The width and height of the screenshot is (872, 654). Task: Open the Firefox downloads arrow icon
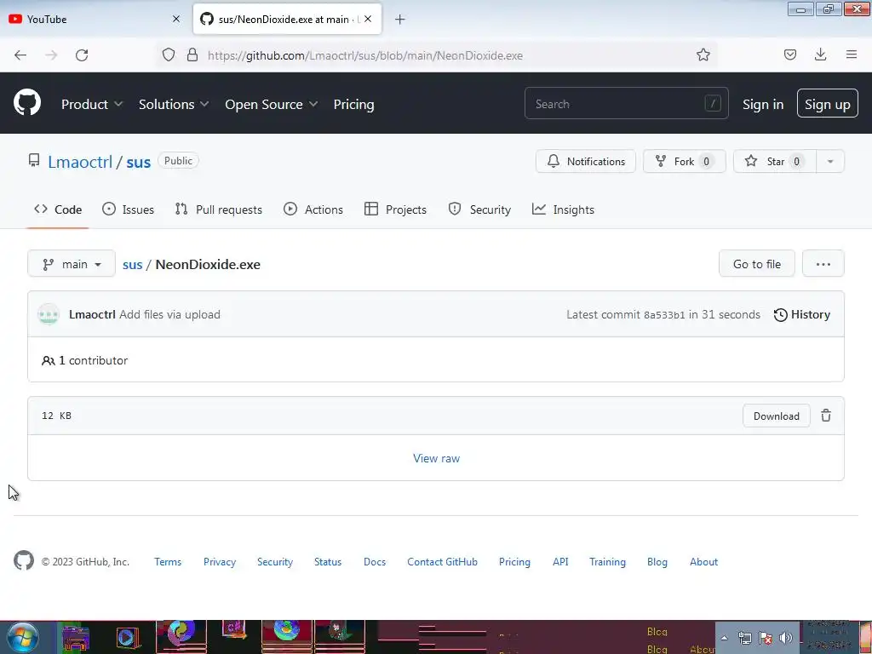click(x=820, y=54)
